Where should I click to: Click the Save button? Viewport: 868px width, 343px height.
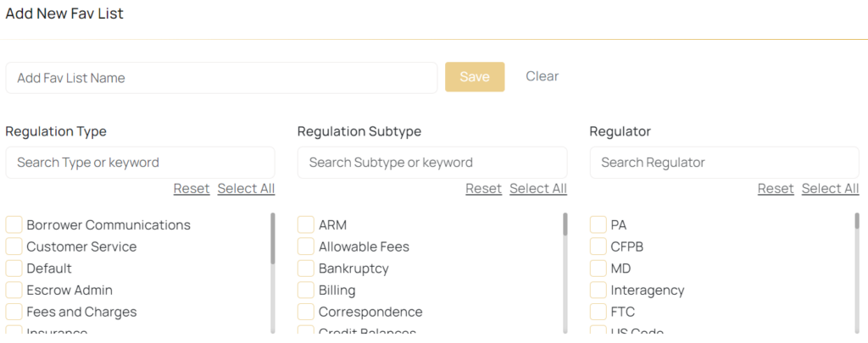point(475,77)
